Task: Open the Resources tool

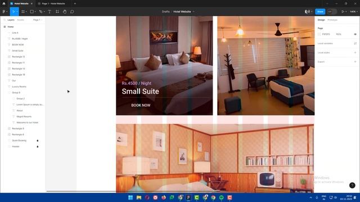Action: pos(57,11)
